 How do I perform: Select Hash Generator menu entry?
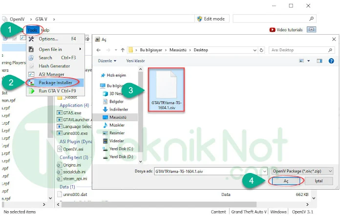[x=55, y=66]
